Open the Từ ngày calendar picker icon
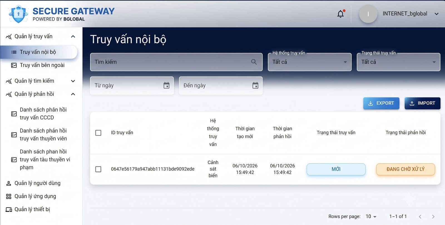This screenshot has height=225, width=445. coord(166,85)
